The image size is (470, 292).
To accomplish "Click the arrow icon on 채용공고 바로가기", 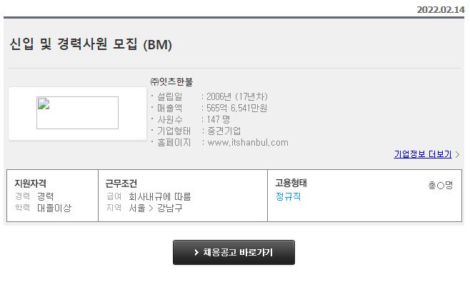I will pos(196,253).
